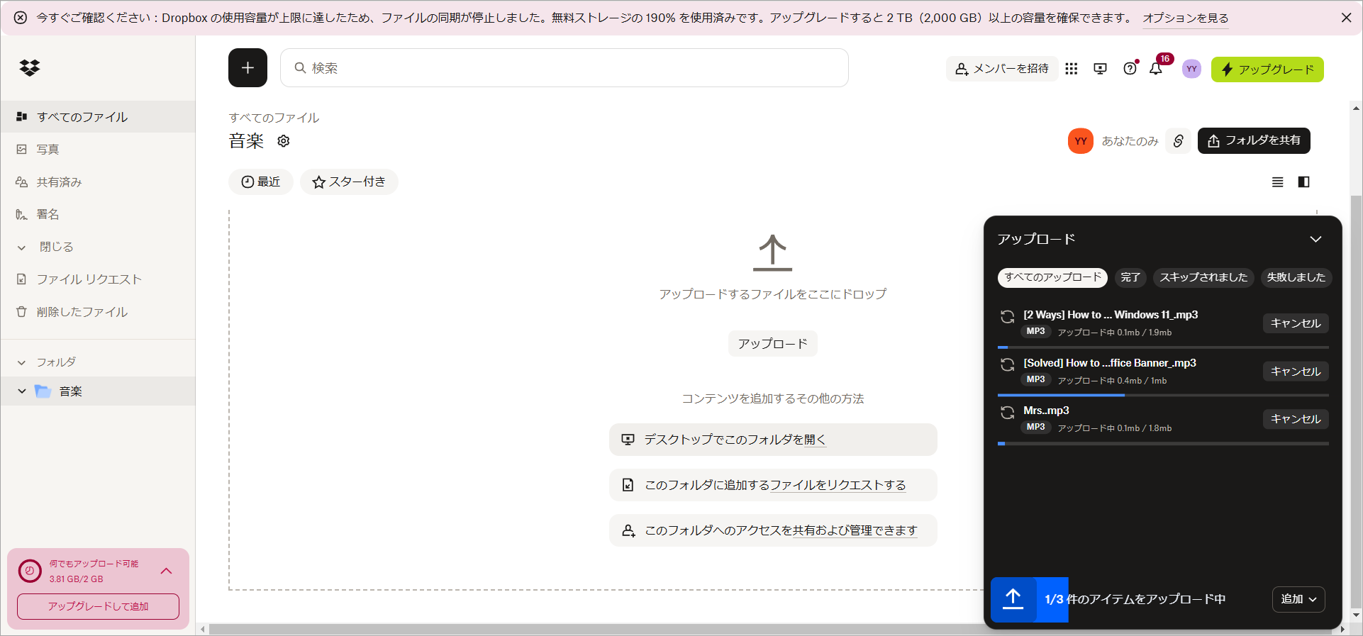Screen dimensions: 1363x636
Task: Switch to list view icon
Action: (x=1277, y=182)
